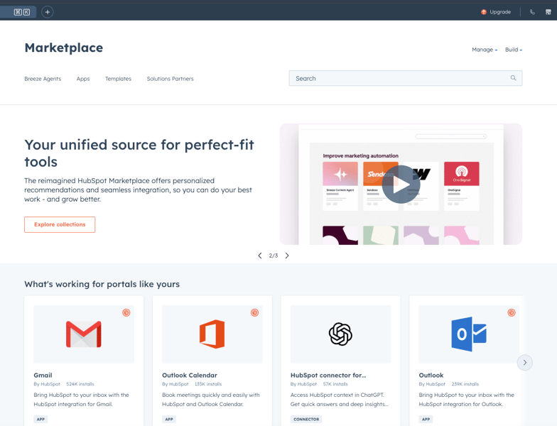Viewport: 557px width, 426px height.
Task: Click the APP tag on the Gmail card
Action: 41,419
